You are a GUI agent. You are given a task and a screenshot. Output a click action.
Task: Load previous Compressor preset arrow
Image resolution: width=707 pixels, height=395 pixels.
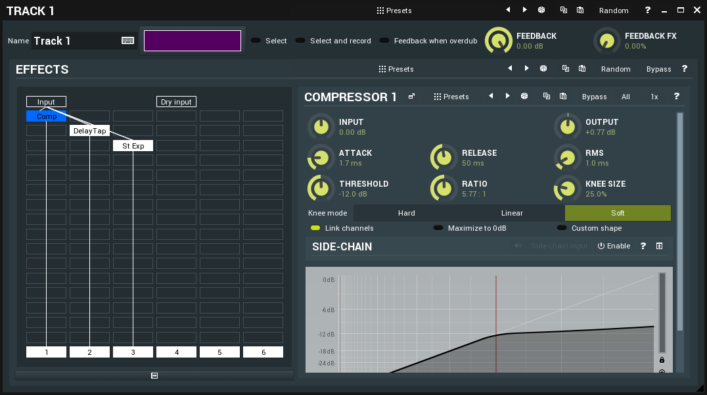(491, 96)
